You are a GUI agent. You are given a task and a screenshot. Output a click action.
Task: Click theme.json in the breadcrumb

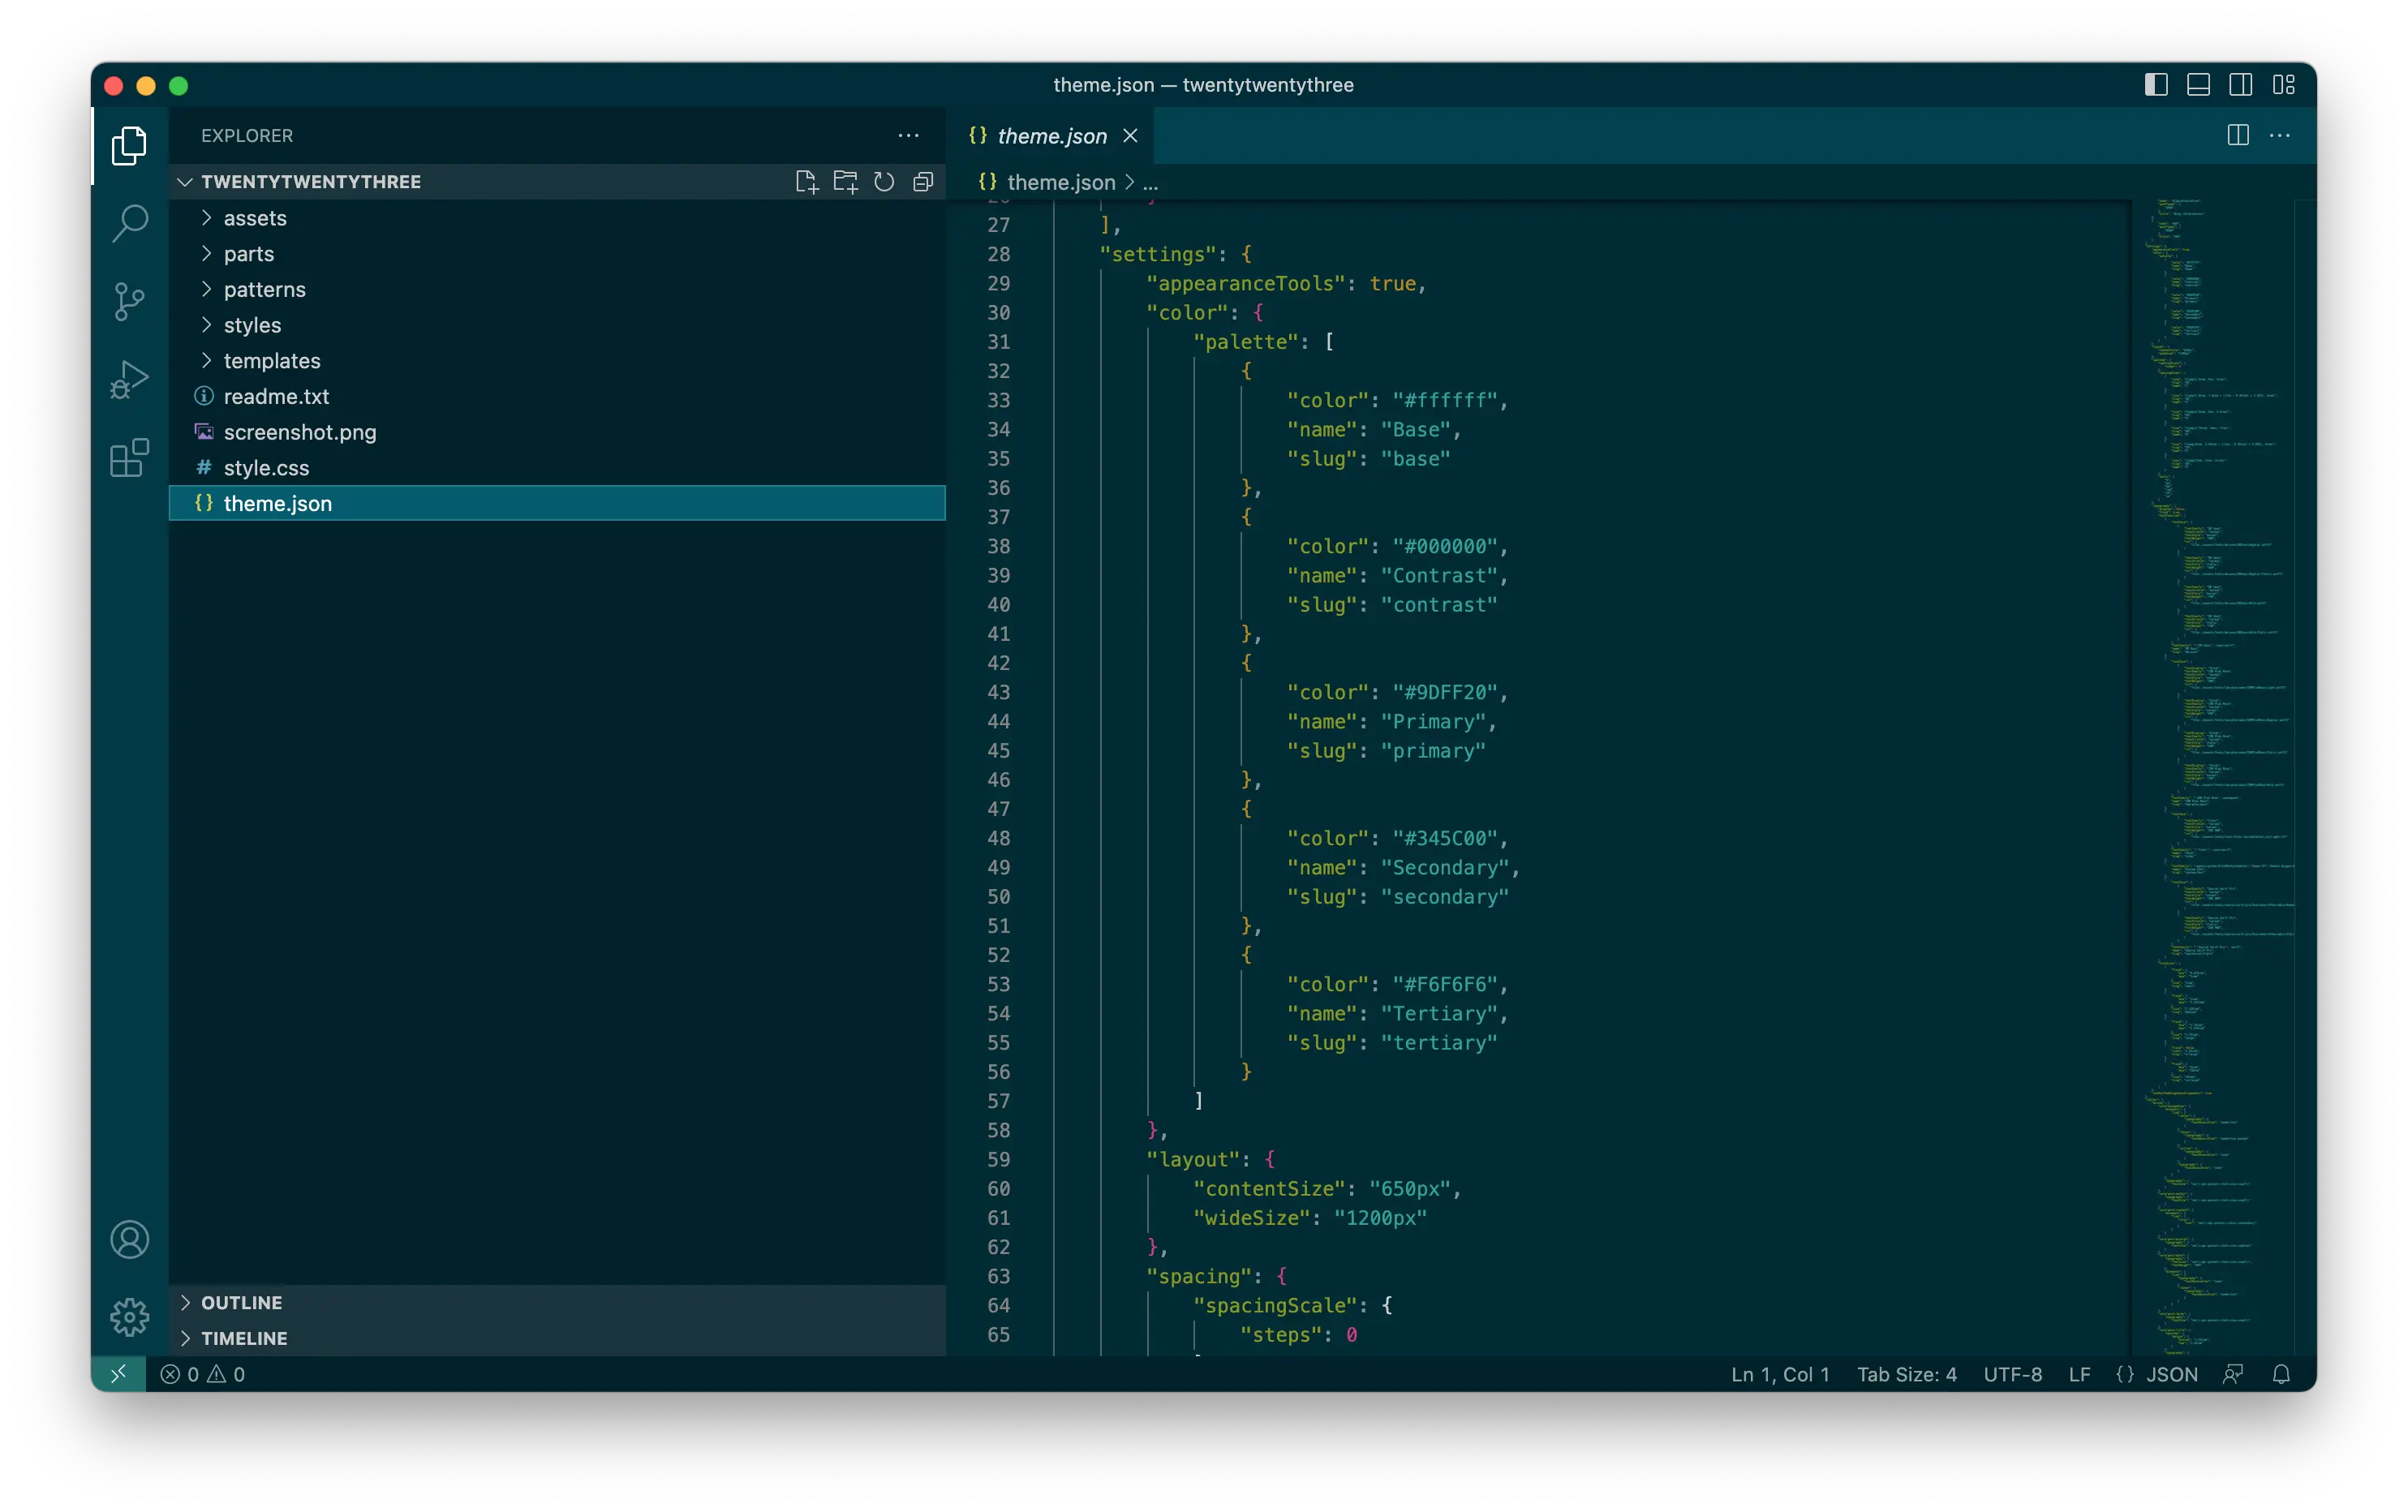click(1060, 182)
